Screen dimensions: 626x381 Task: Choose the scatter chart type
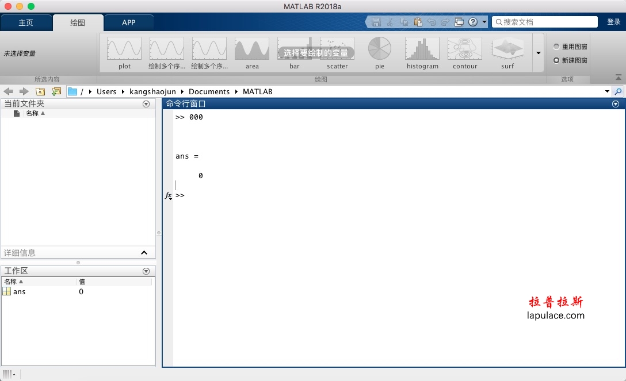(337, 53)
